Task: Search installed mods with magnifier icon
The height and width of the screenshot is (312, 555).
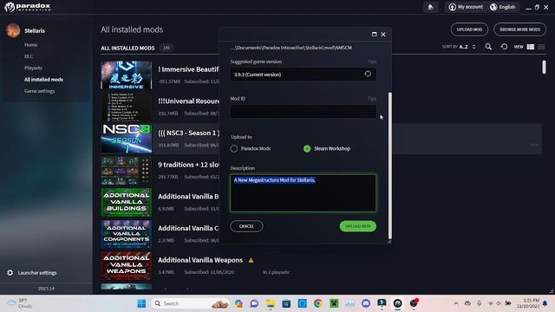Action: pyautogui.click(x=488, y=47)
